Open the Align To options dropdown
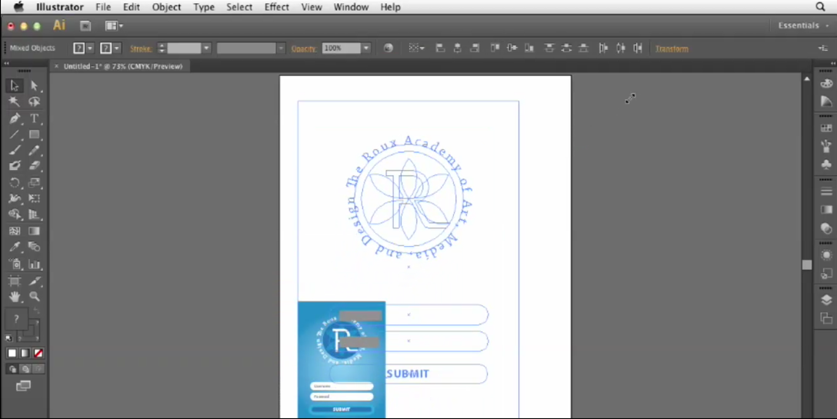This screenshot has width=837, height=419. tap(416, 48)
